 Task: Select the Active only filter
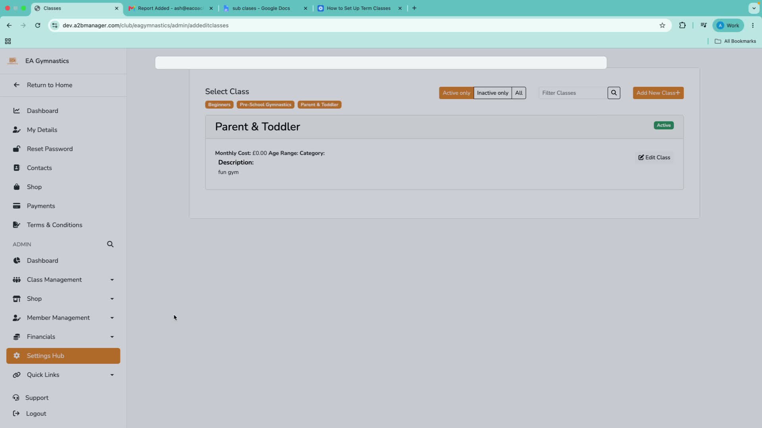pos(456,93)
